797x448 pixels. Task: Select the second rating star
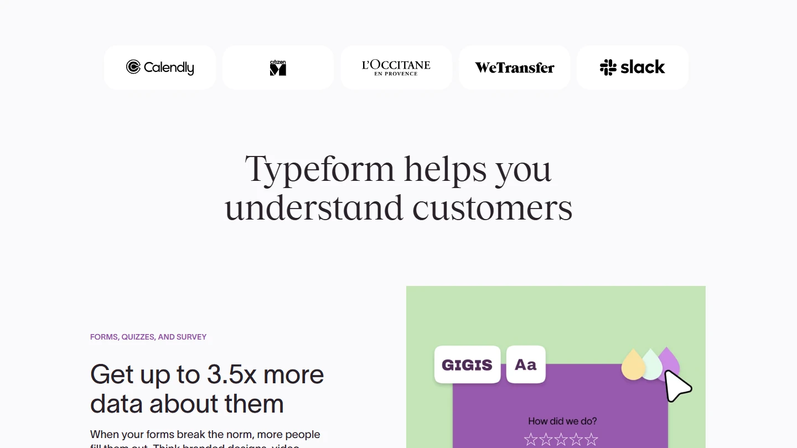tap(546, 440)
